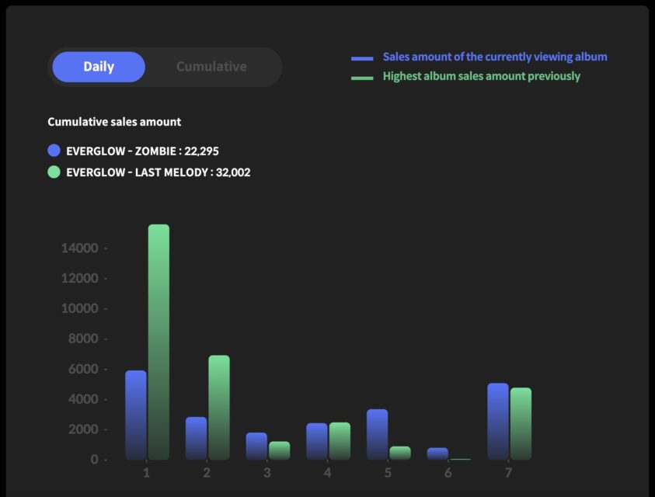Click the blue EVERGLOW - ZOMBIE legend dot
655x497 pixels.
53,150
